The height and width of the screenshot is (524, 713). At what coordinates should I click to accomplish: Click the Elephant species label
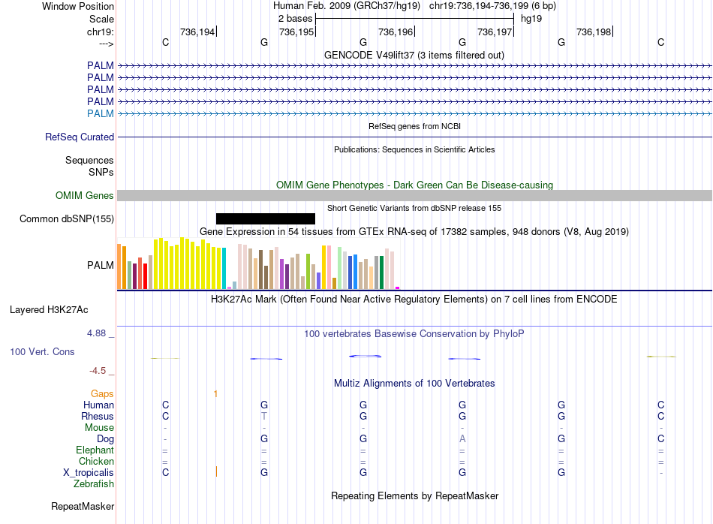(95, 450)
